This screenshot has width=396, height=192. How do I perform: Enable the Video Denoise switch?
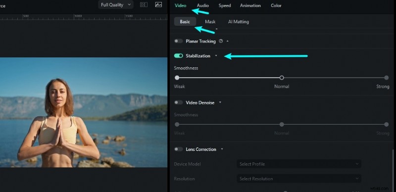point(178,102)
